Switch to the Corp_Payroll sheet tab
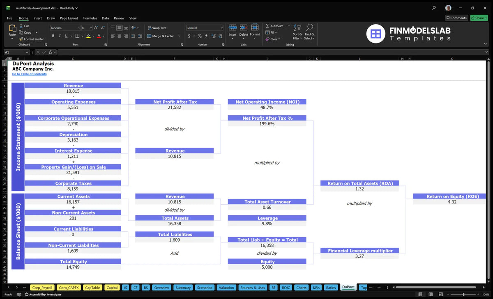Viewport: 493px width, 299px height. [42, 288]
